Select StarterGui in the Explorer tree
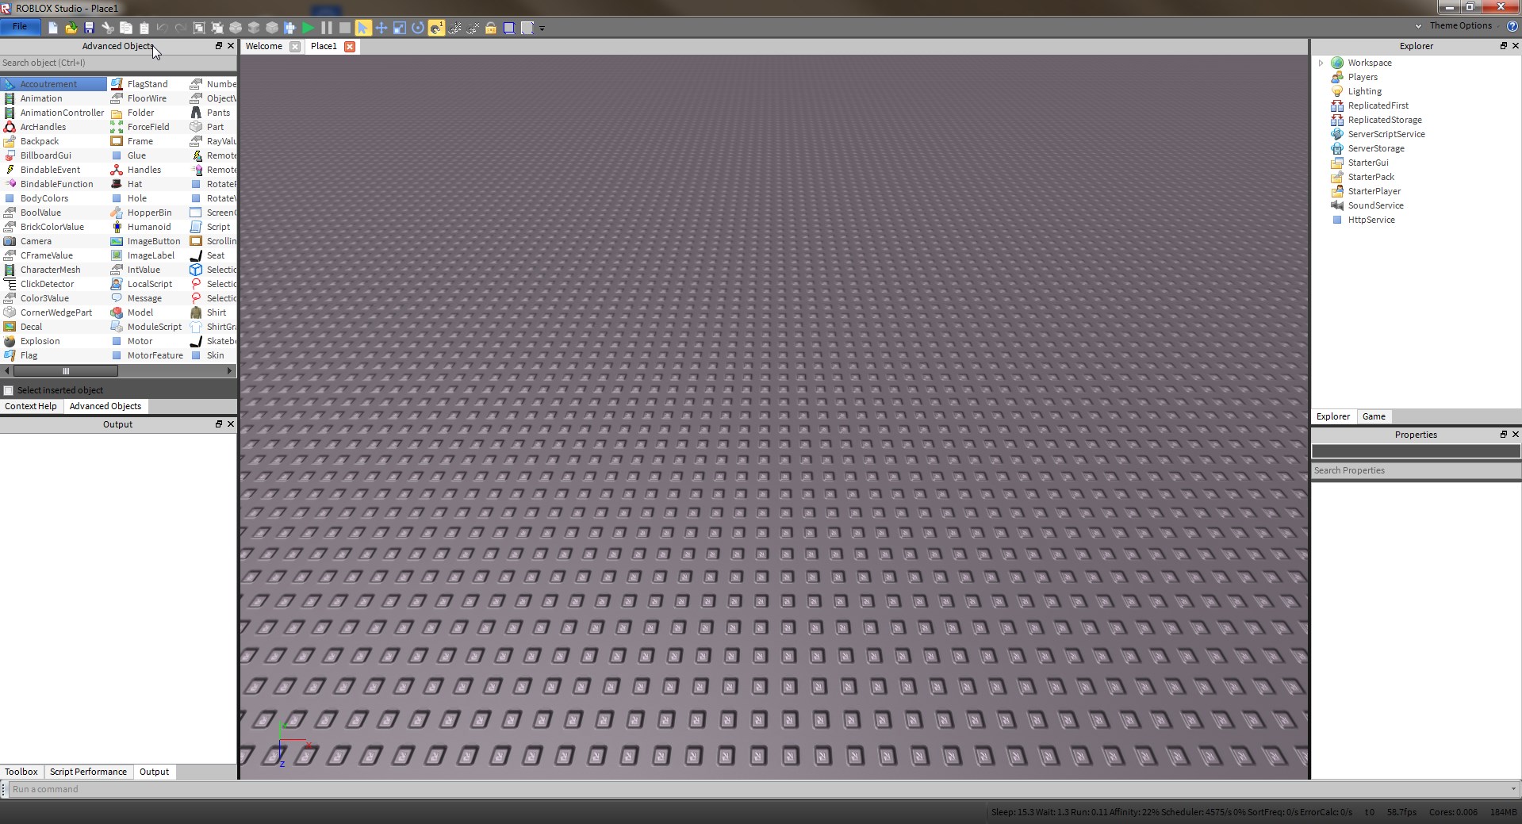 click(x=1368, y=163)
